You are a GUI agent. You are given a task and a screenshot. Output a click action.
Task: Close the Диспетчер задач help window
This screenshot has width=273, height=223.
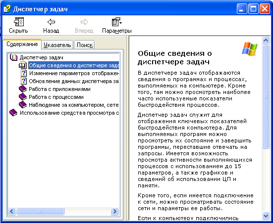pyautogui.click(x=265, y=8)
